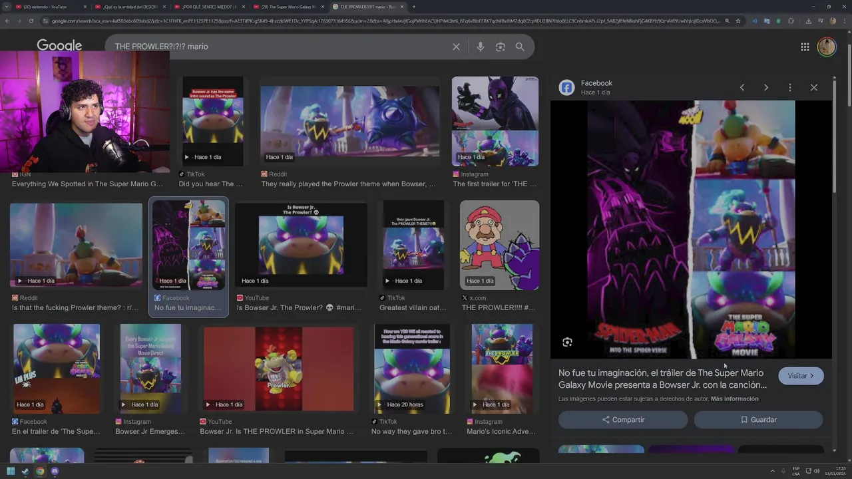
Task: Bookmark this page with the star icon
Action: [738, 21]
